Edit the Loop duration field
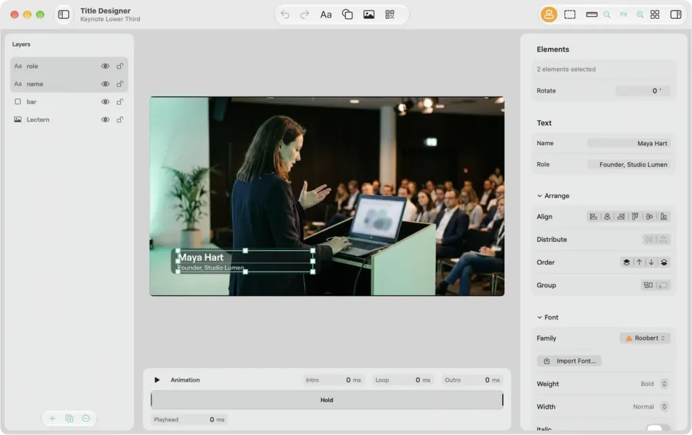Viewport: 692px width, 435px height. click(403, 380)
